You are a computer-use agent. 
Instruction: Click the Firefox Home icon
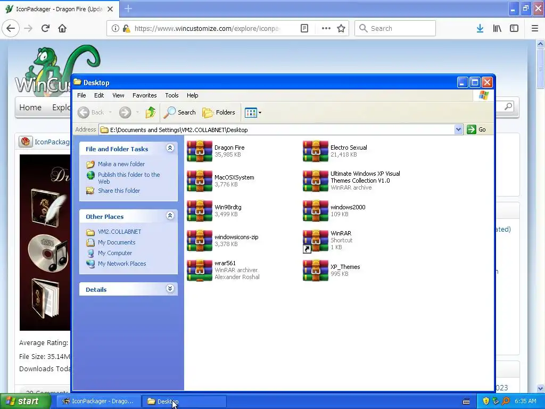pos(62,28)
